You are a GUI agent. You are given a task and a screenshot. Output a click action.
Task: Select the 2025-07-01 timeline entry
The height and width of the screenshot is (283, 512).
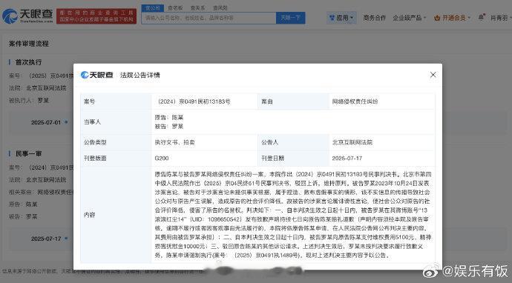click(46, 122)
